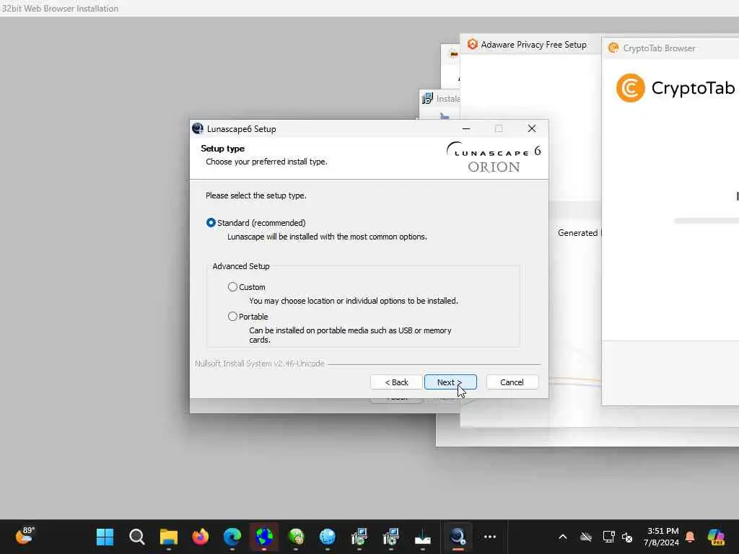Click the 'Advanced Setup' group label
This screenshot has height=554, width=739.
[x=241, y=266]
